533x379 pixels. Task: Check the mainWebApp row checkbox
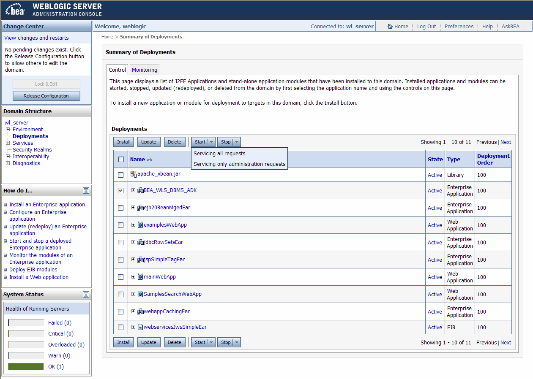(121, 277)
